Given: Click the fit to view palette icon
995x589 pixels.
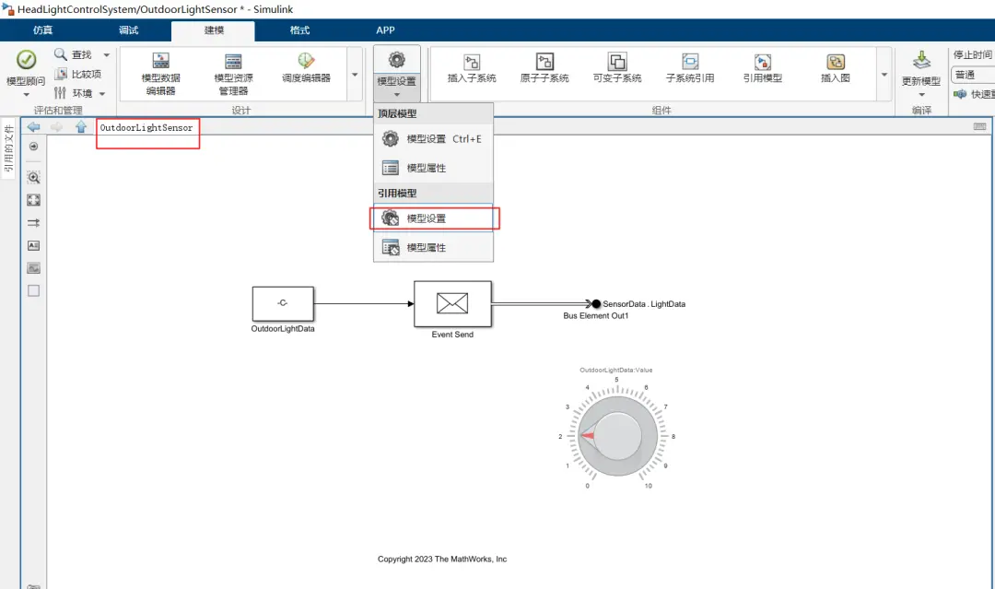Looking at the screenshot, I should pyautogui.click(x=34, y=201).
